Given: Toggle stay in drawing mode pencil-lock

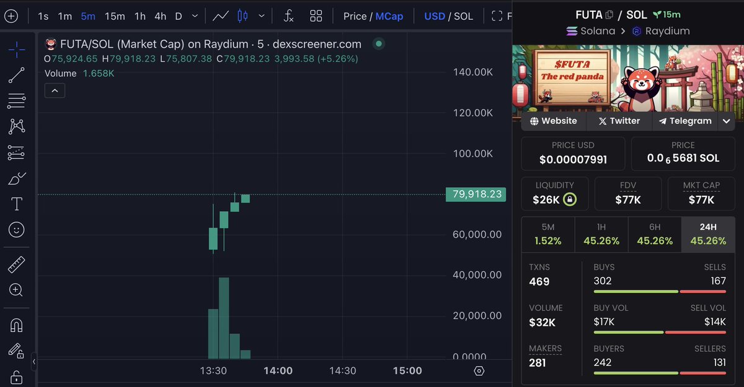Looking at the screenshot, I should (x=17, y=350).
